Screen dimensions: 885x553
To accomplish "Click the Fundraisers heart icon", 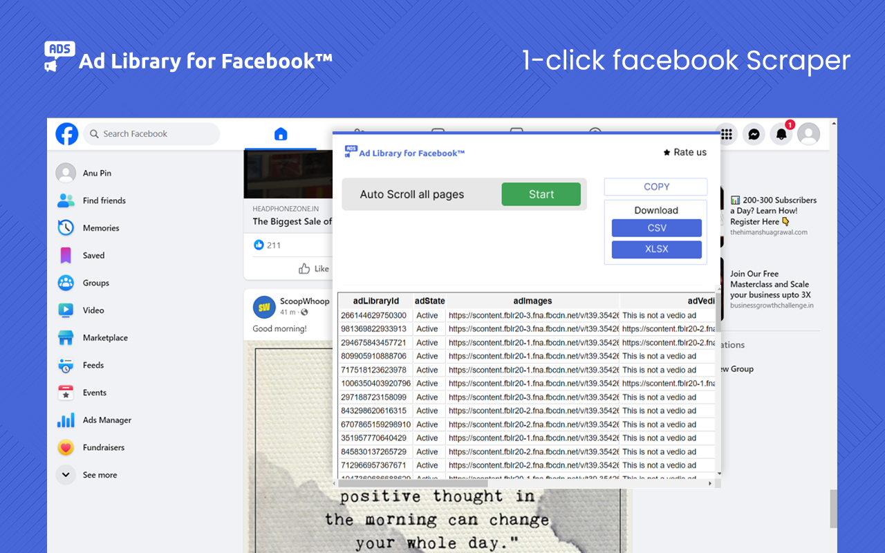I will point(65,447).
